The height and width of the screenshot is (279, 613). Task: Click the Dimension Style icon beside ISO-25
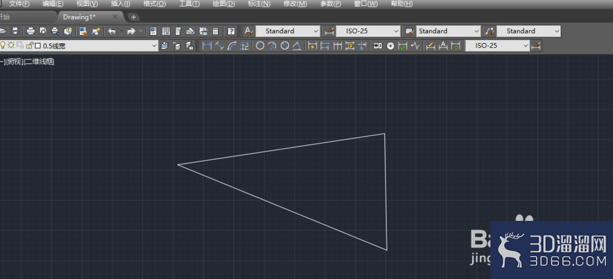point(330,31)
